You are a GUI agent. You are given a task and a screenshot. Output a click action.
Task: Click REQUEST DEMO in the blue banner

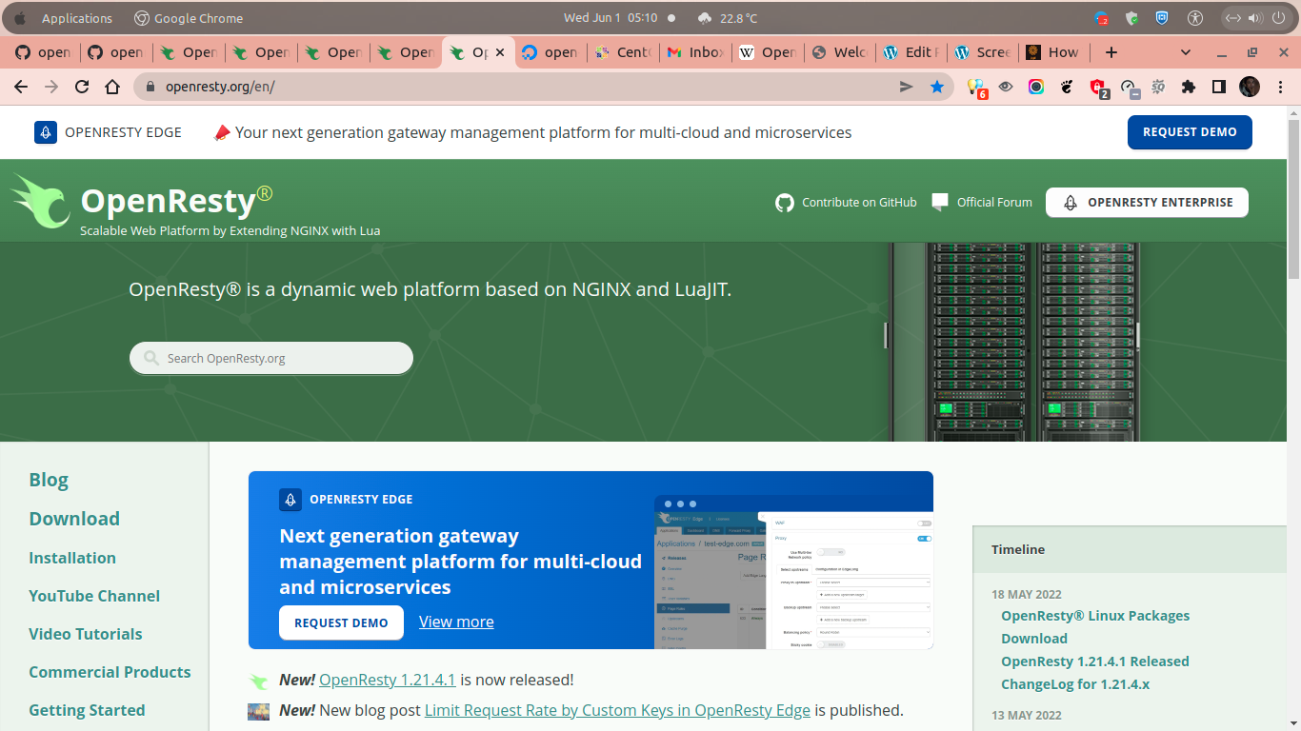(341, 622)
